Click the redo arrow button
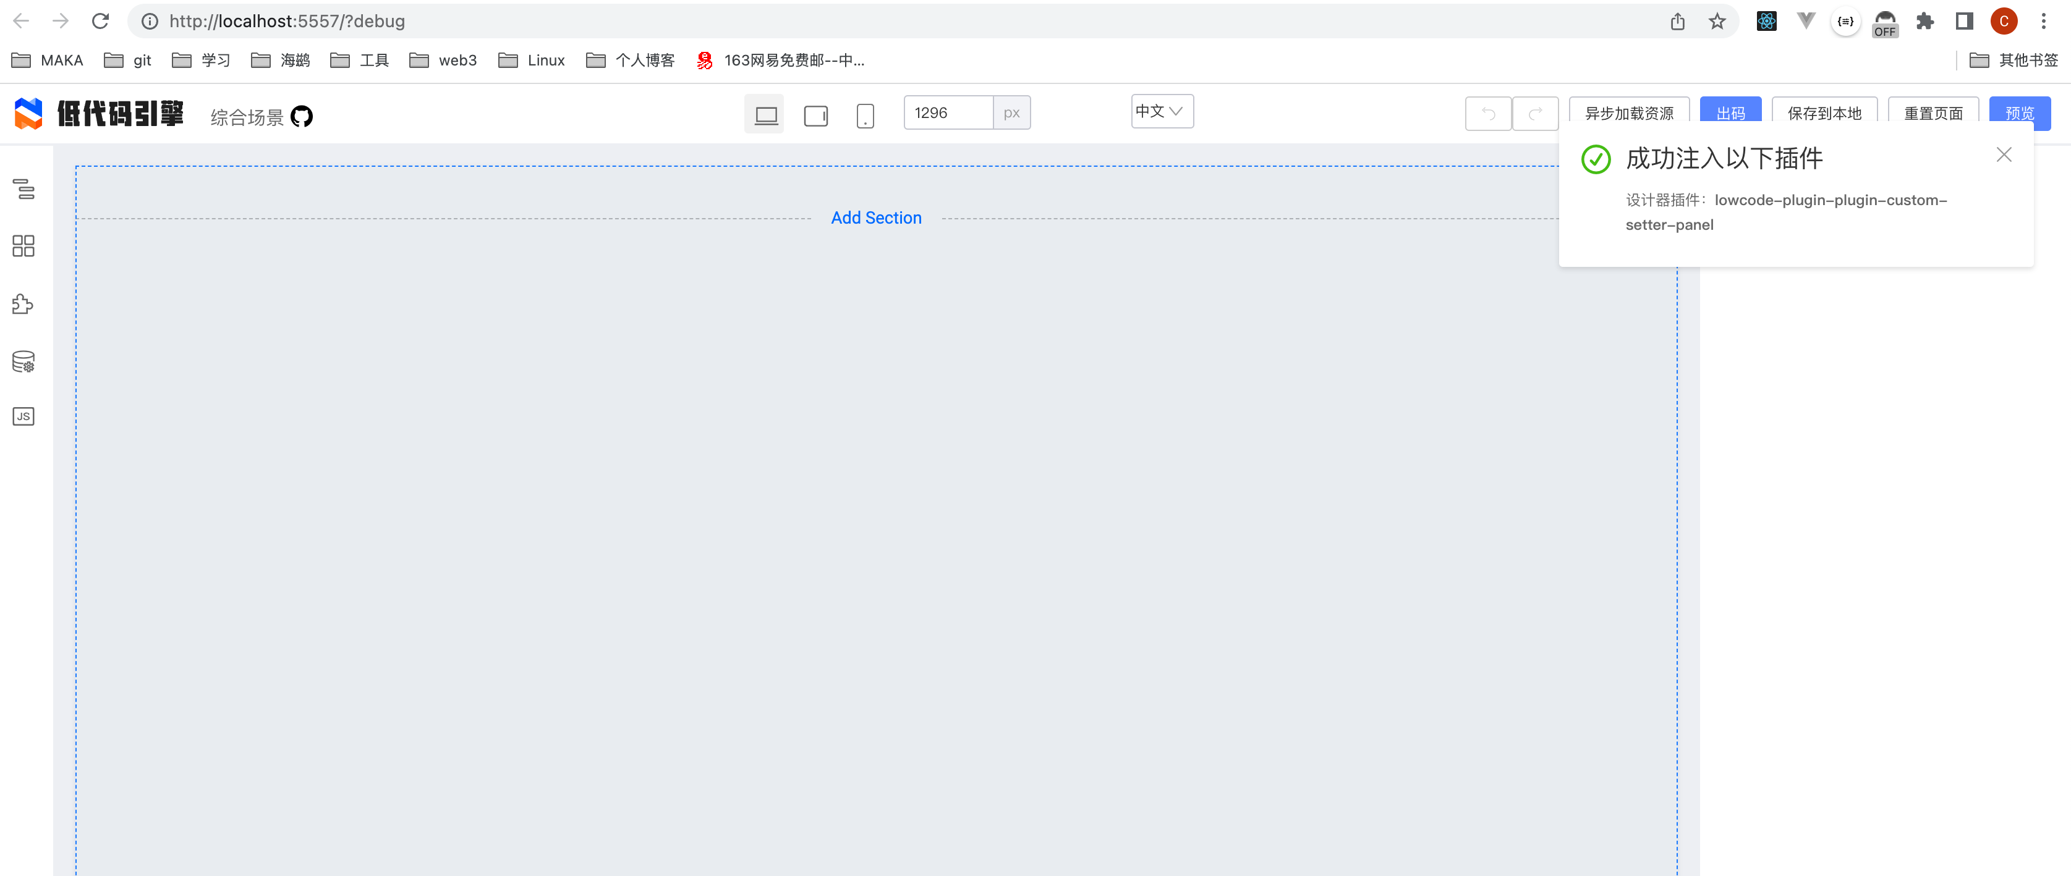 point(1535,113)
